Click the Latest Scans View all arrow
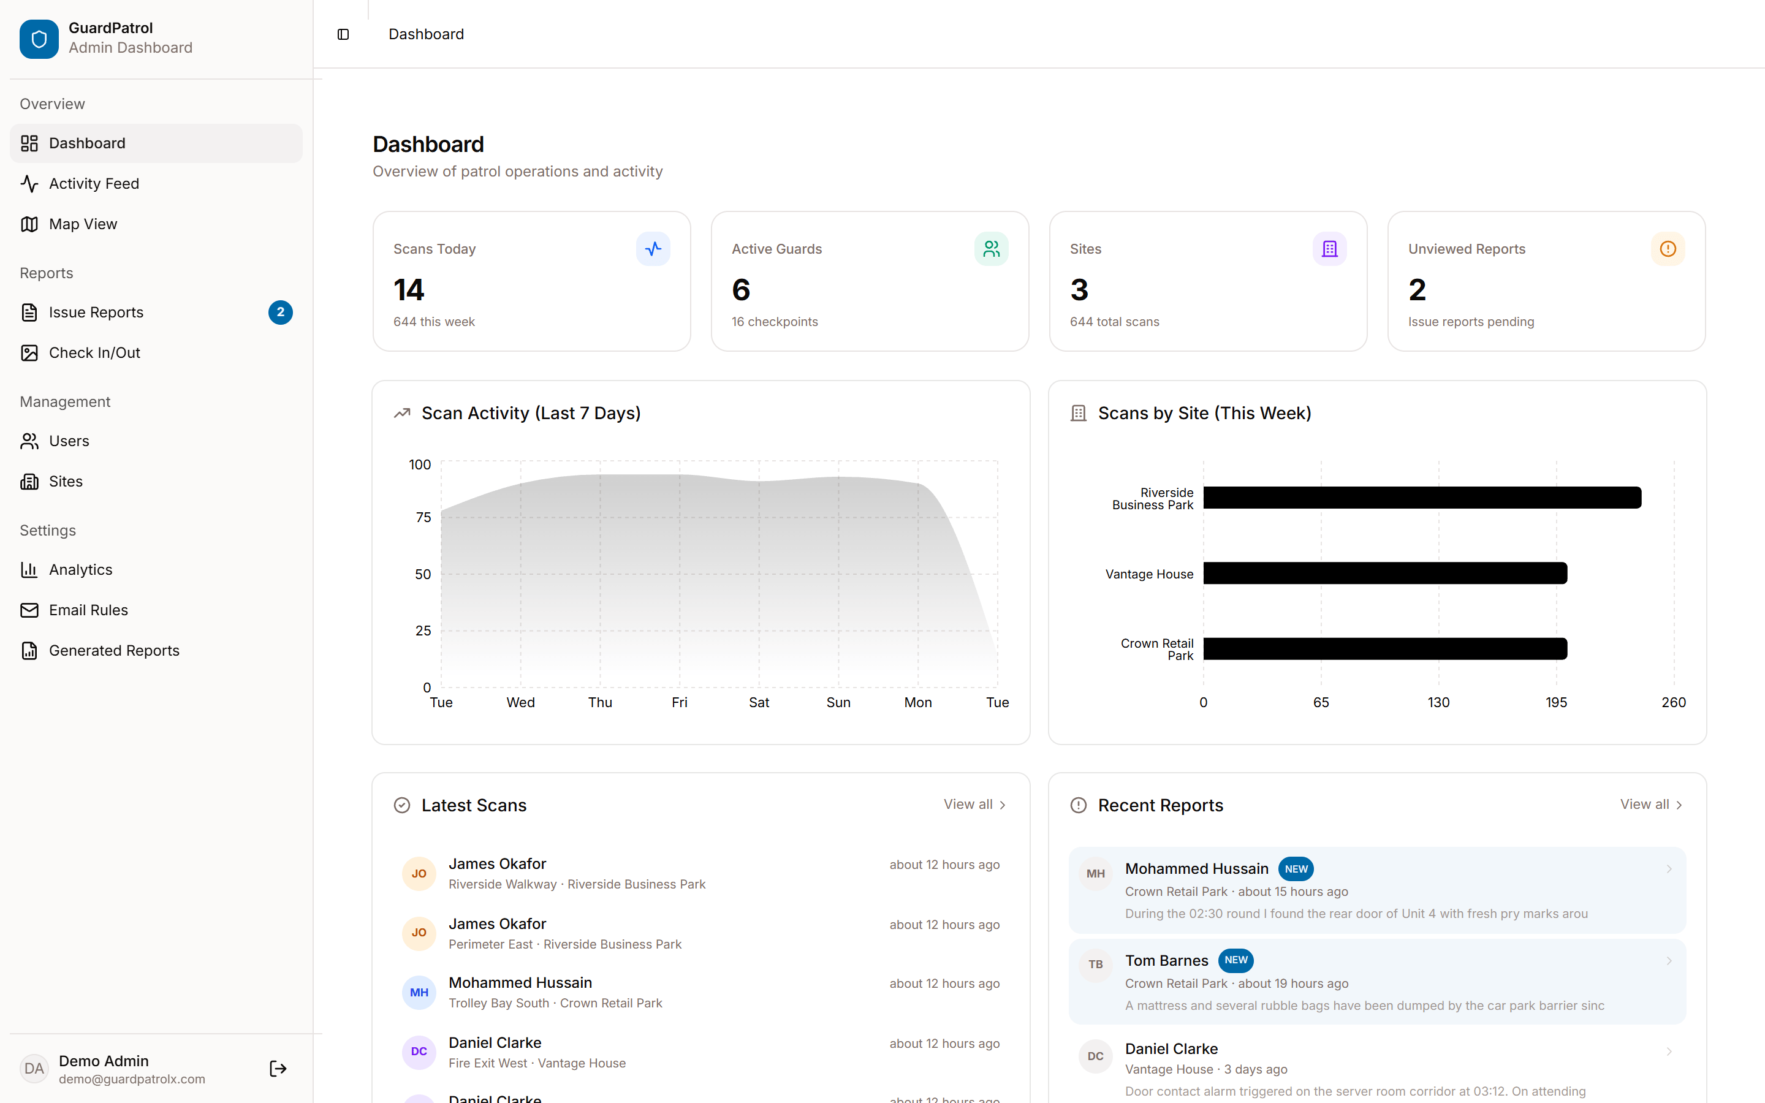 1003,805
